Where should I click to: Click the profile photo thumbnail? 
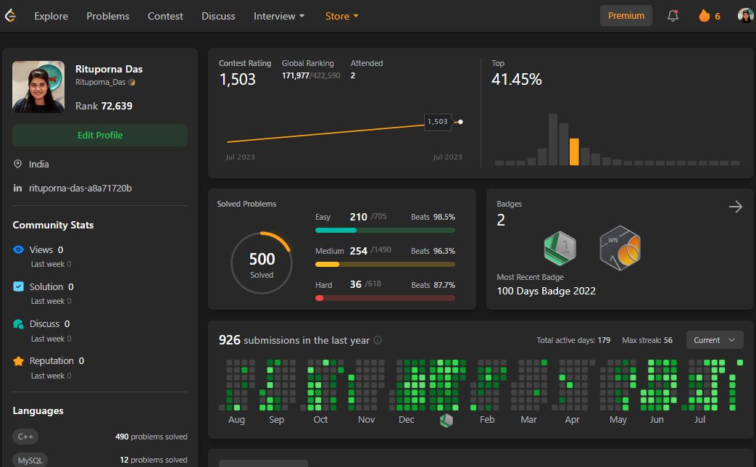(38, 87)
